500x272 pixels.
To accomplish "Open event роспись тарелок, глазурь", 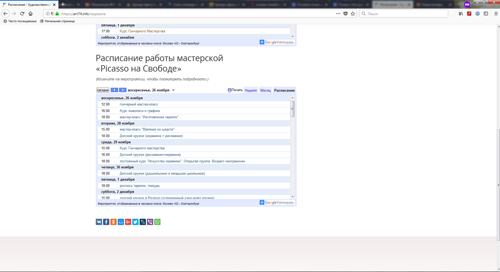I will [140, 186].
